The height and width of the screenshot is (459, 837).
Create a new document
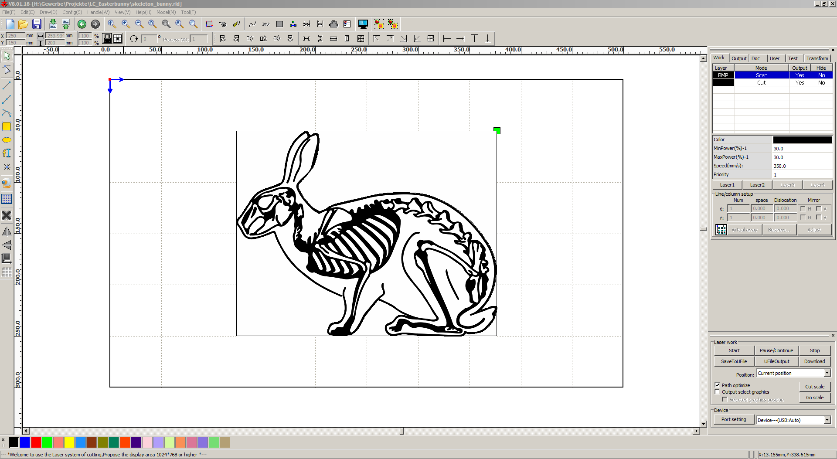[x=10, y=24]
